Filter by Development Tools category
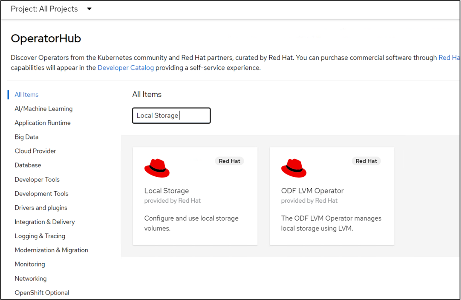The width and height of the screenshot is (461, 300). (42, 193)
